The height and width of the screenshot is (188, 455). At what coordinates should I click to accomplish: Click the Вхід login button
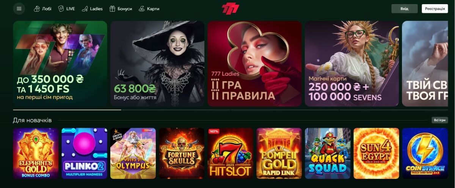[405, 9]
